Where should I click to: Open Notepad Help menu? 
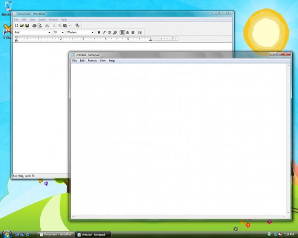pos(112,61)
